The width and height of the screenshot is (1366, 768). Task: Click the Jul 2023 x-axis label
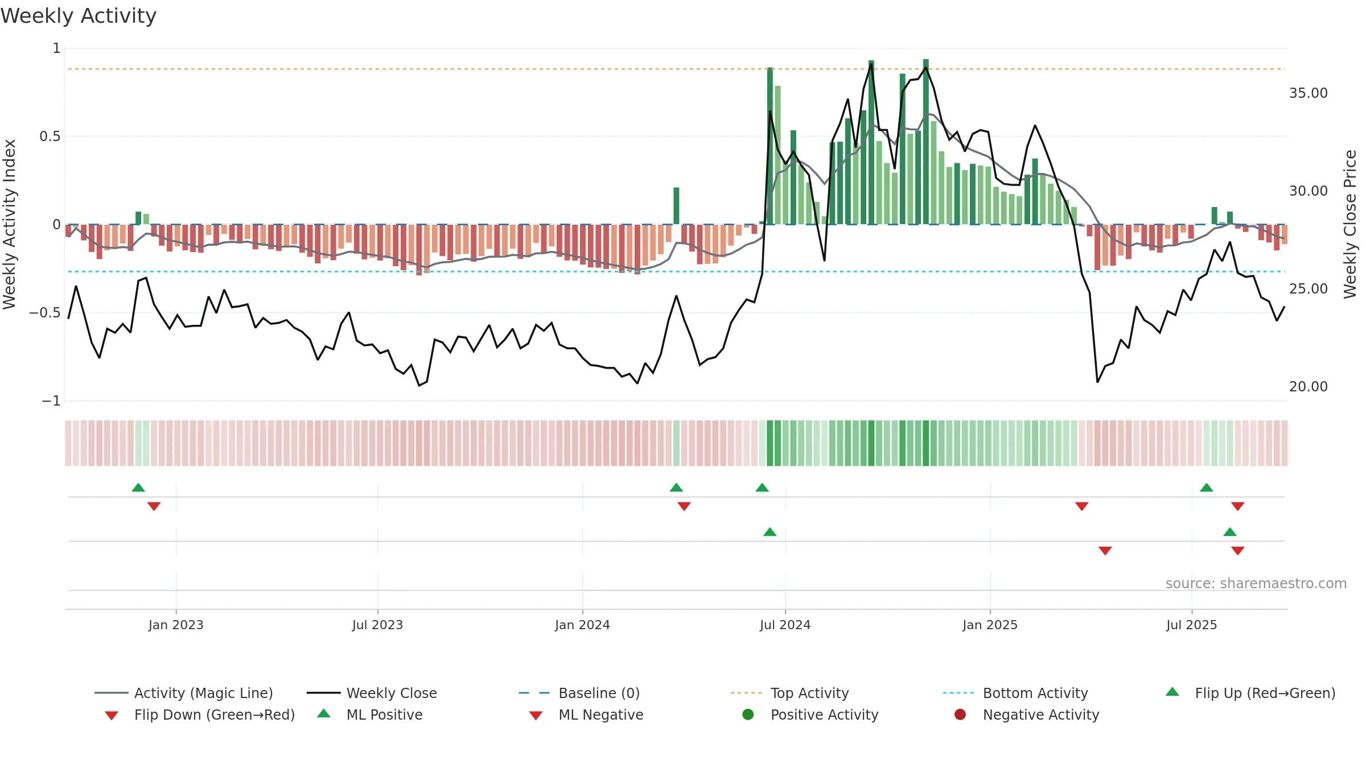377,625
